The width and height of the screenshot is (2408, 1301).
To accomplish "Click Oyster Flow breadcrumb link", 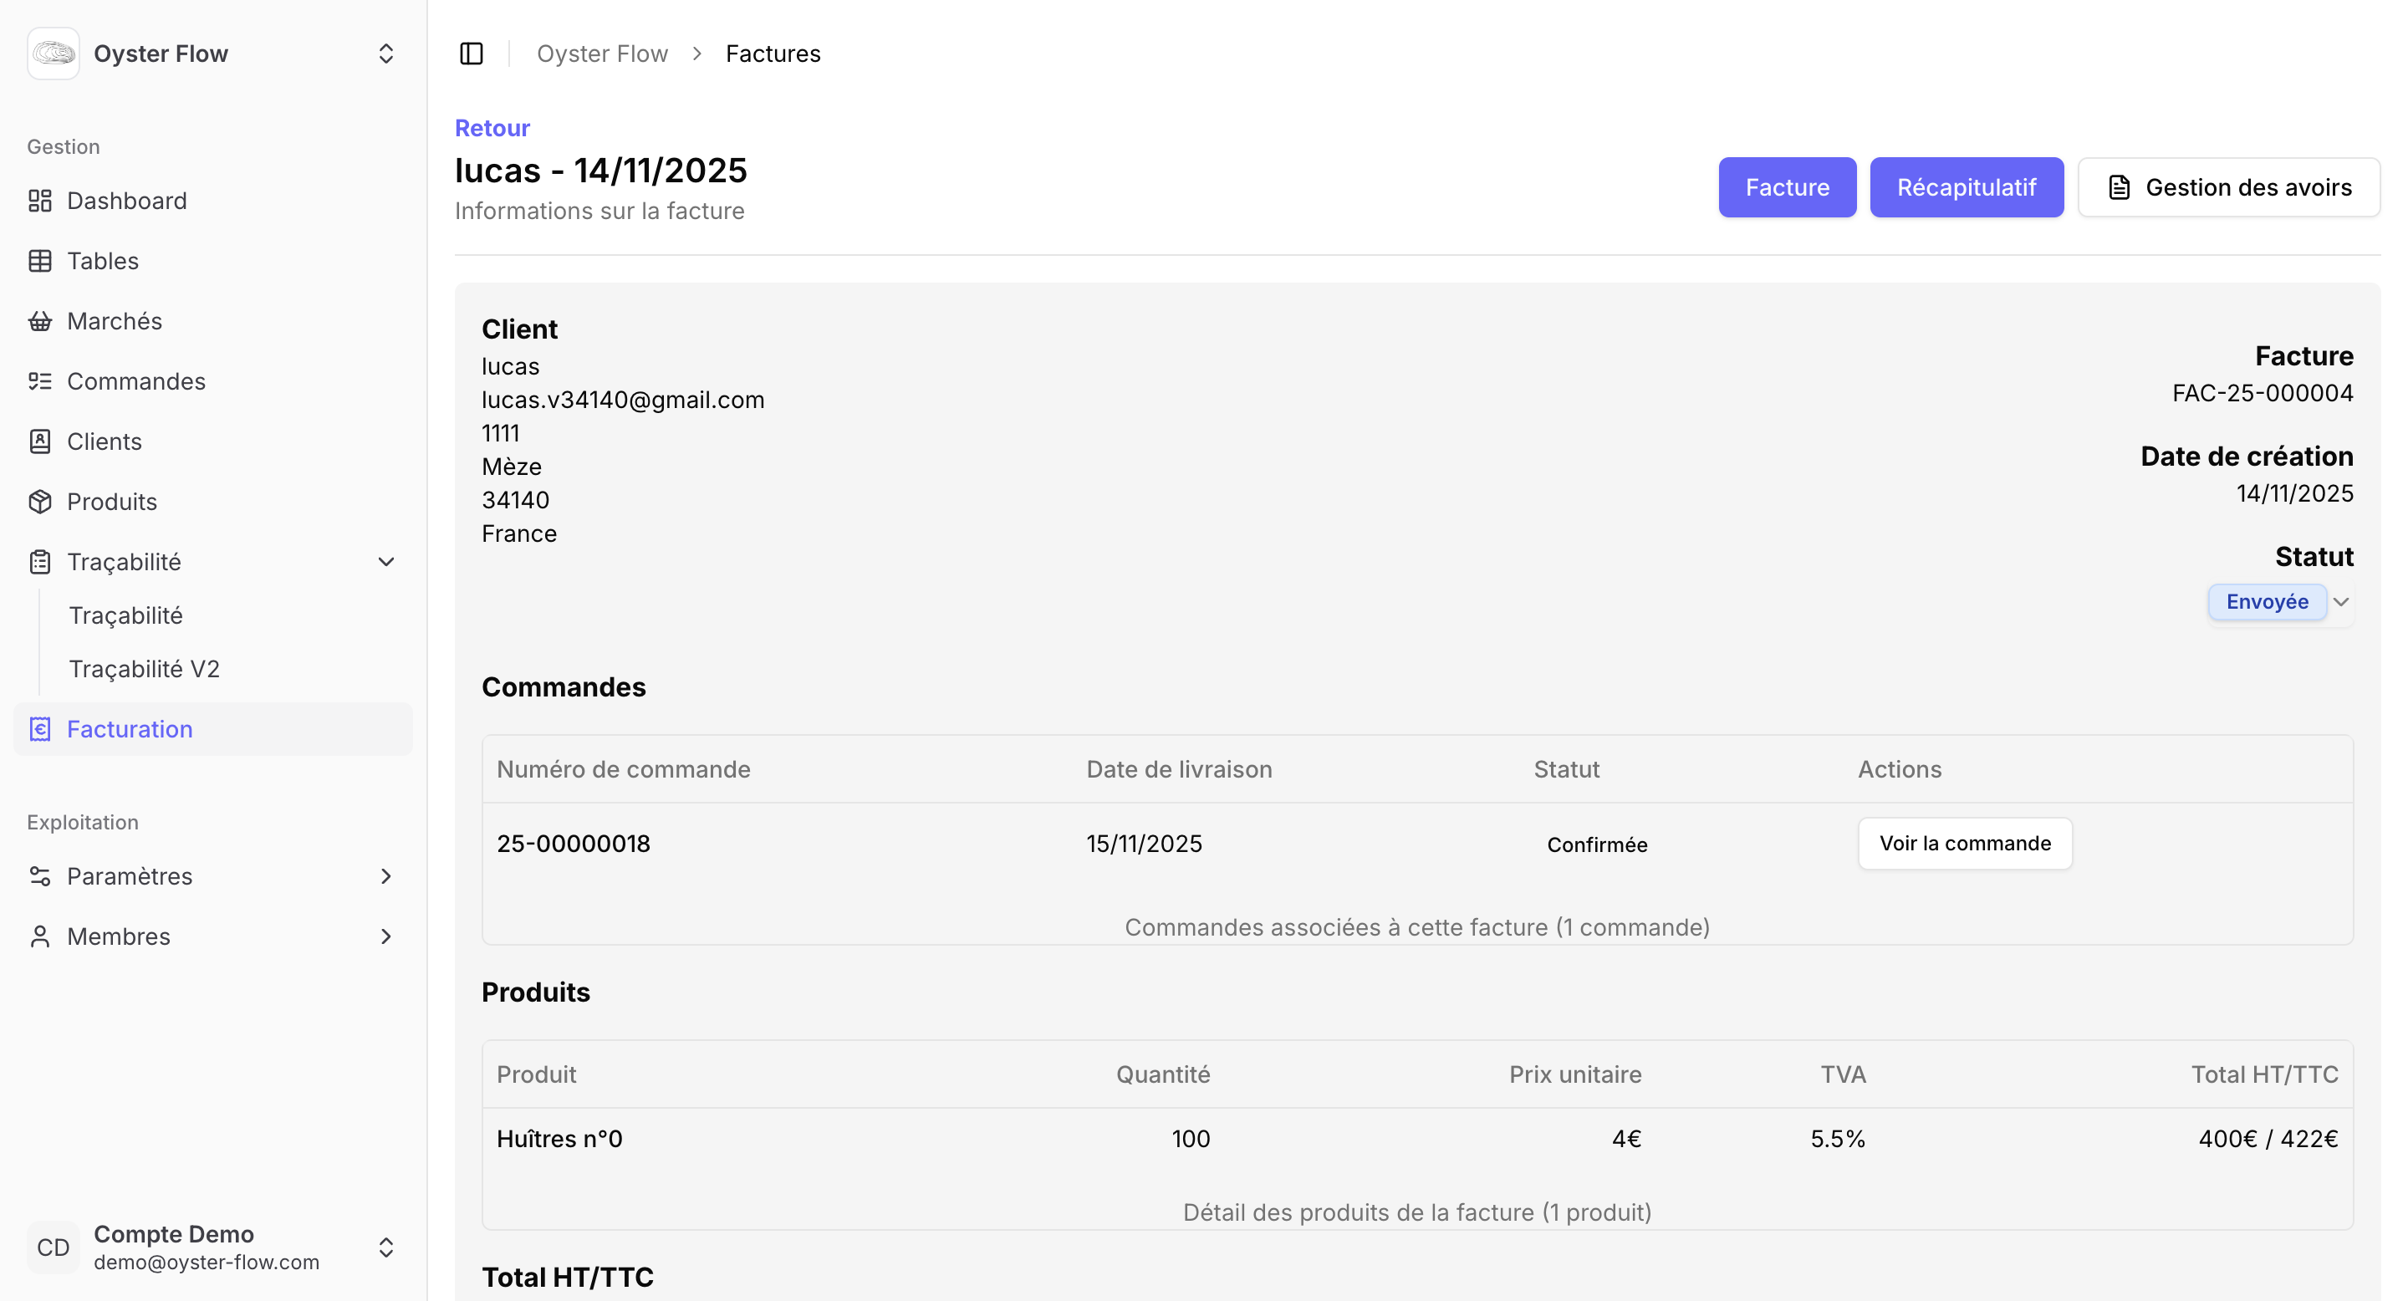I will click(x=602, y=54).
